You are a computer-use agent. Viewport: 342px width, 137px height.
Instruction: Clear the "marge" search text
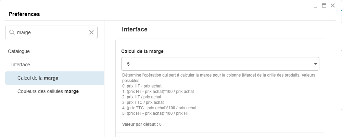(91, 32)
